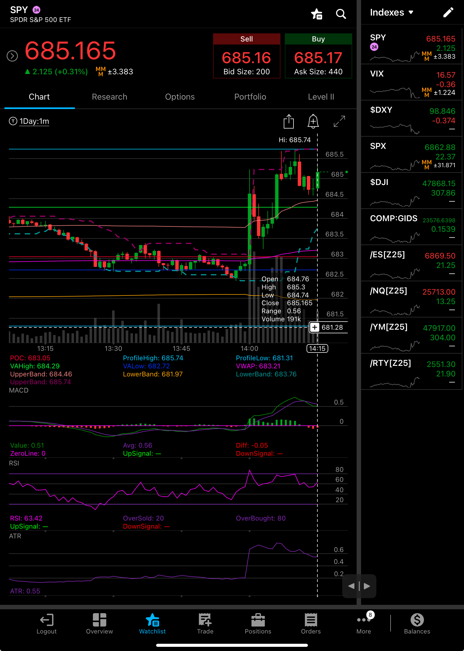Open the Portfolio tab

point(250,97)
